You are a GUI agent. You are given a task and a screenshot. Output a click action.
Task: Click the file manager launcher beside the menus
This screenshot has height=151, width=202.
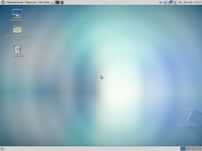pyautogui.click(x=53, y=3)
